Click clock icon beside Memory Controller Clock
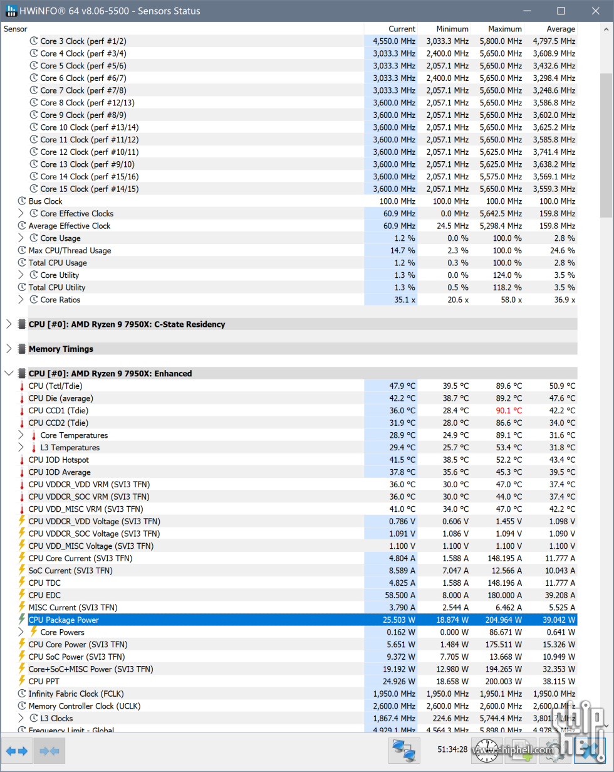Screen dimensions: 614x772 tap(22, 706)
